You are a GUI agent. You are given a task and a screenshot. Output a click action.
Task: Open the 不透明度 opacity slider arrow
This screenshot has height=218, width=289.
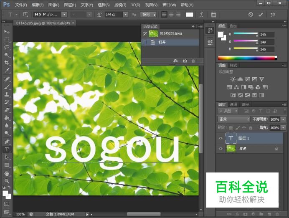pos(284,119)
